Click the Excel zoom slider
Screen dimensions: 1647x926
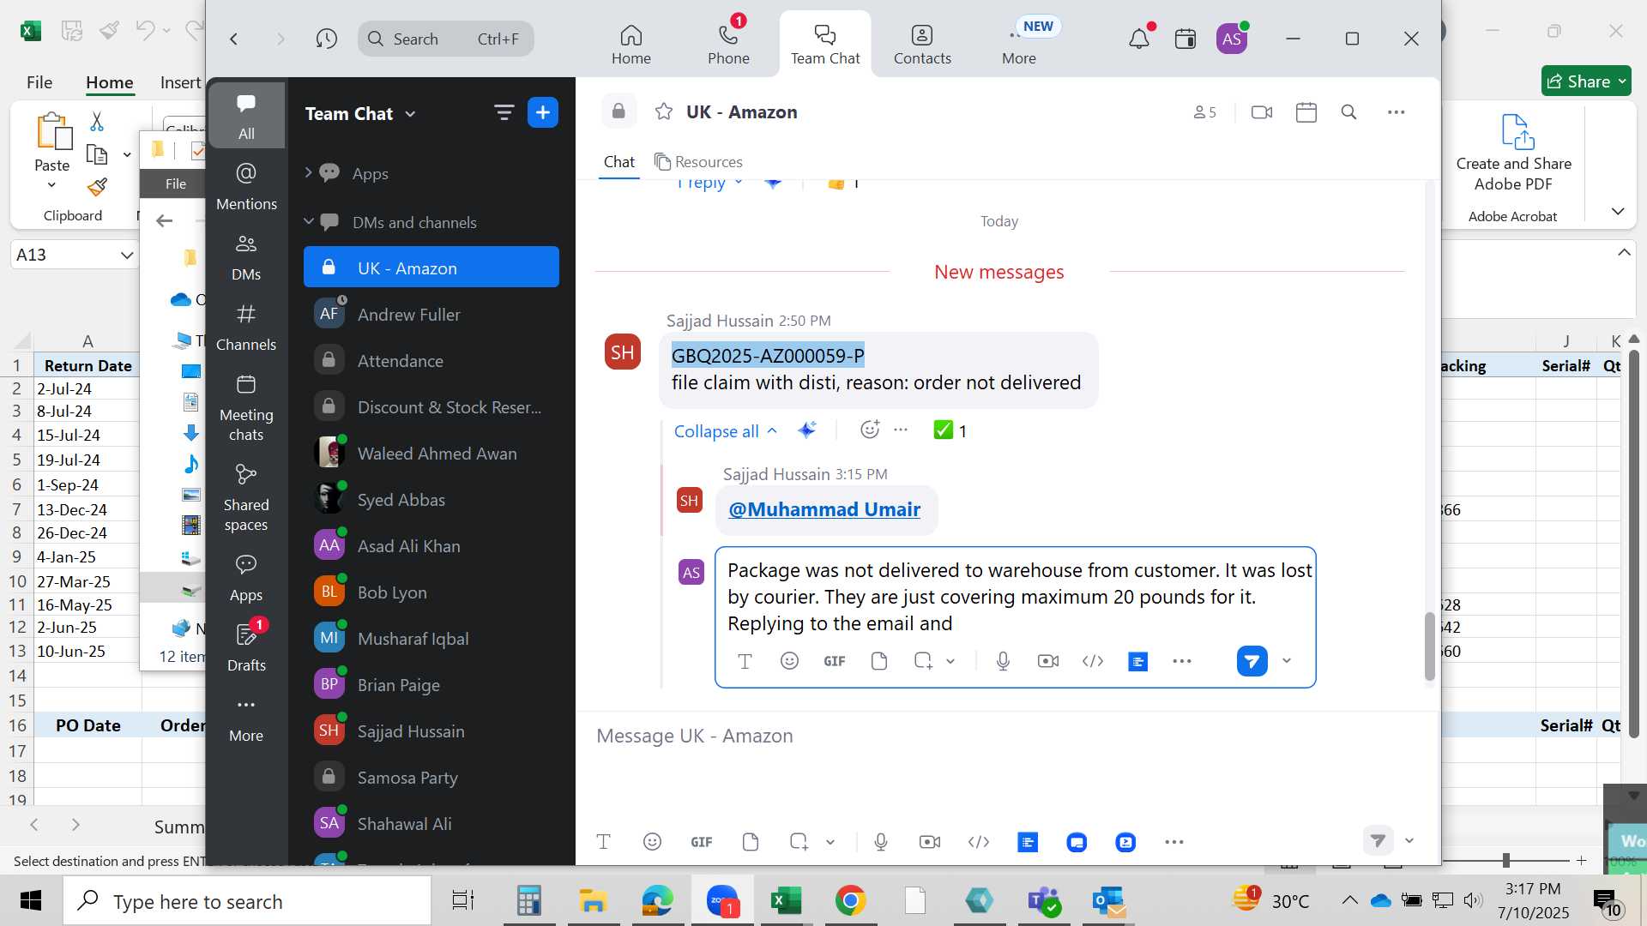pyautogui.click(x=1505, y=860)
